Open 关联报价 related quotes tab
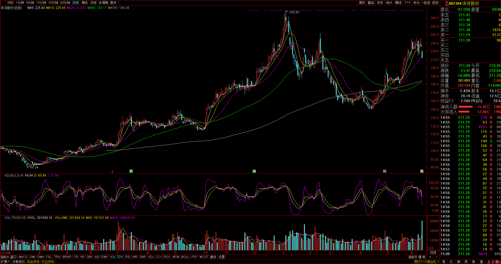The width and height of the screenshot is (501, 264). [x=19, y=262]
